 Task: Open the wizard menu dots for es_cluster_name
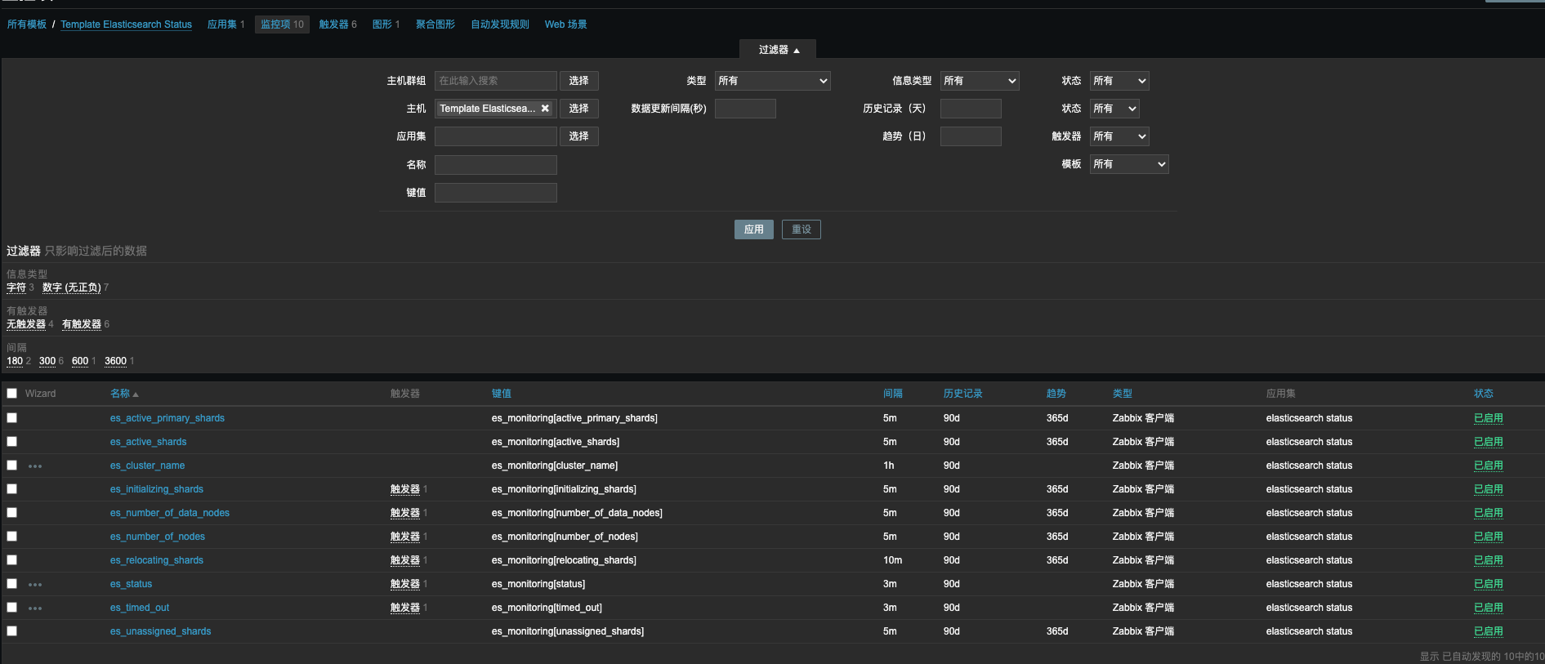tap(35, 466)
